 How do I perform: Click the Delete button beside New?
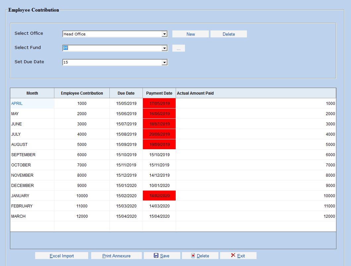tap(229, 34)
